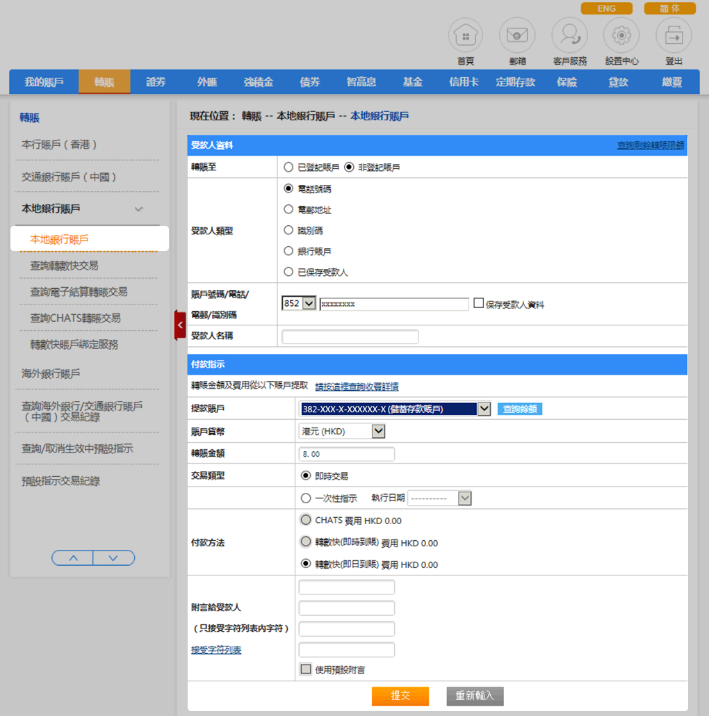The height and width of the screenshot is (716, 709).
Task: Open the 設置中心 settings gear icon
Action: click(x=621, y=35)
